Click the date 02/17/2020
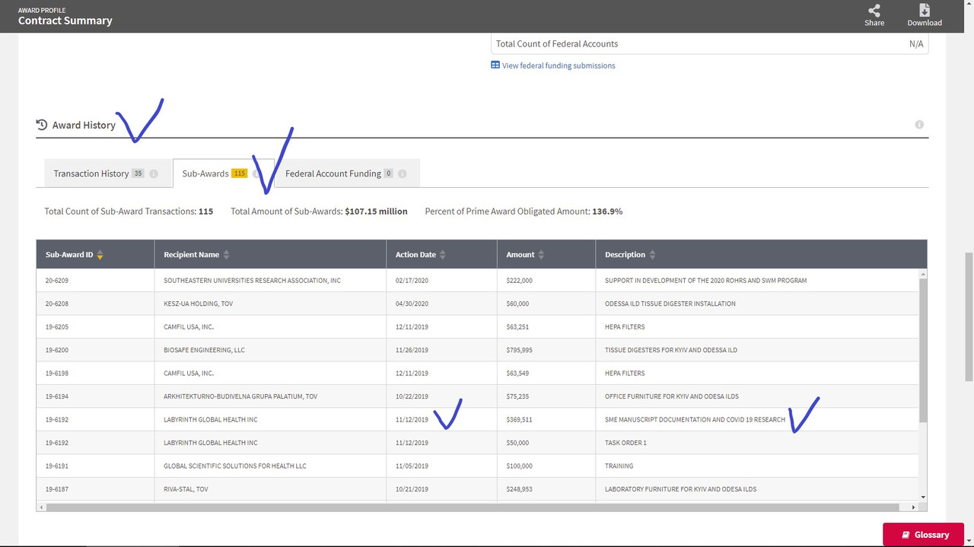974x547 pixels. tap(412, 281)
